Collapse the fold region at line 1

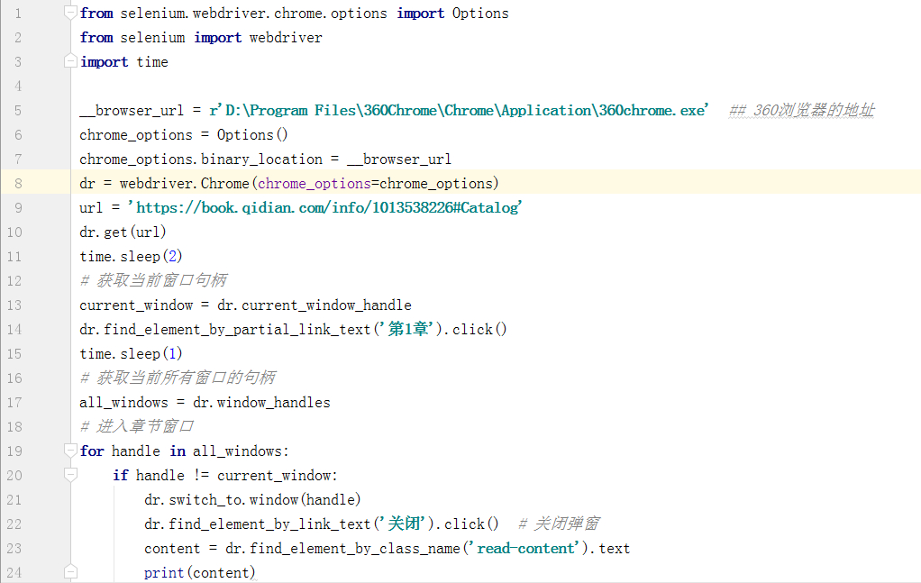pos(70,11)
